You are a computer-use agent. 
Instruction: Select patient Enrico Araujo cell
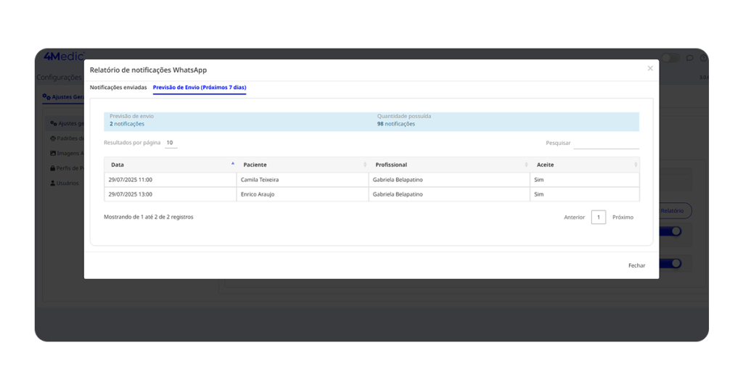click(x=303, y=194)
